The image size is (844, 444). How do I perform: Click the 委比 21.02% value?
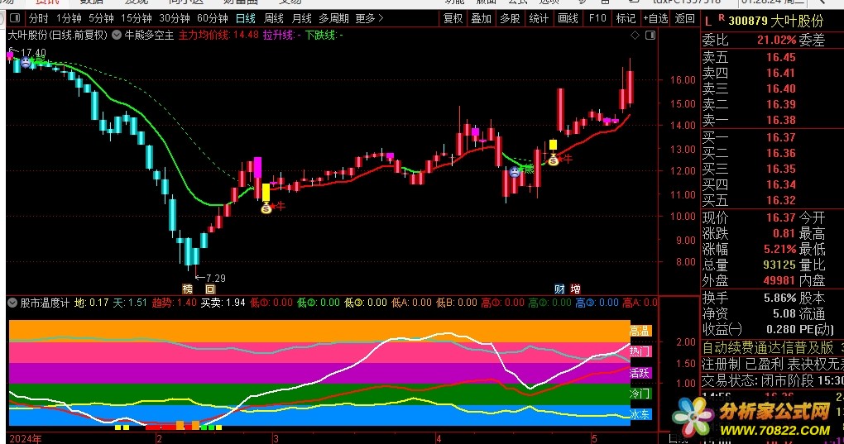coord(776,40)
